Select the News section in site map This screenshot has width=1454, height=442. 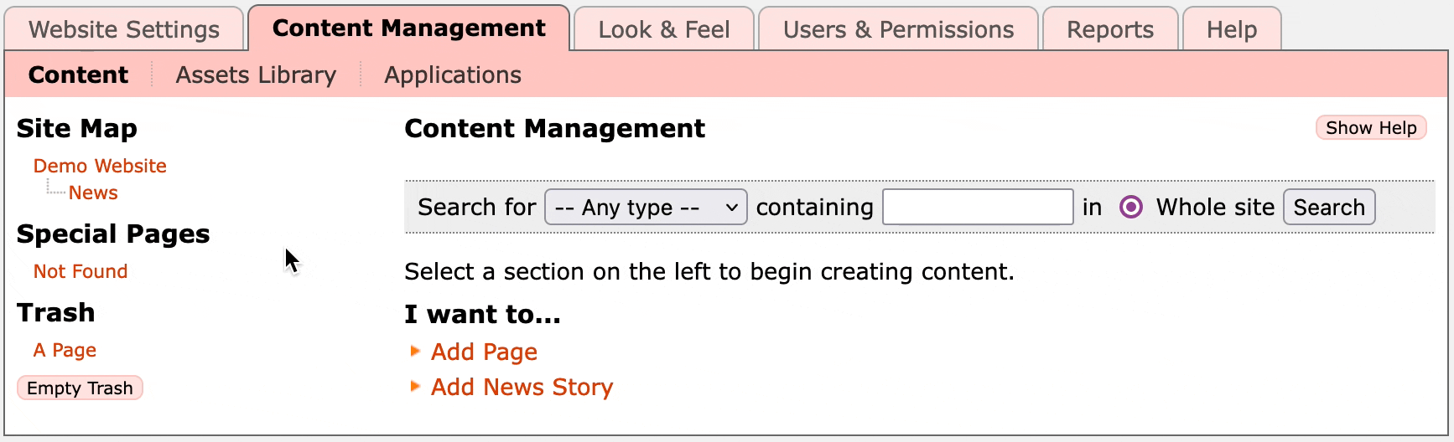93,193
